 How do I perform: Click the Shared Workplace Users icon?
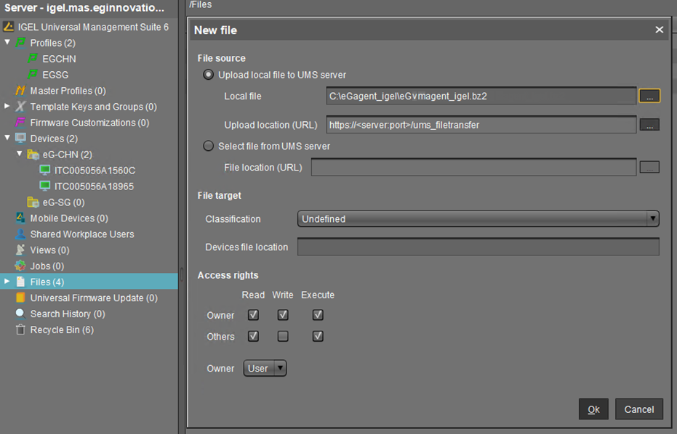(x=20, y=234)
